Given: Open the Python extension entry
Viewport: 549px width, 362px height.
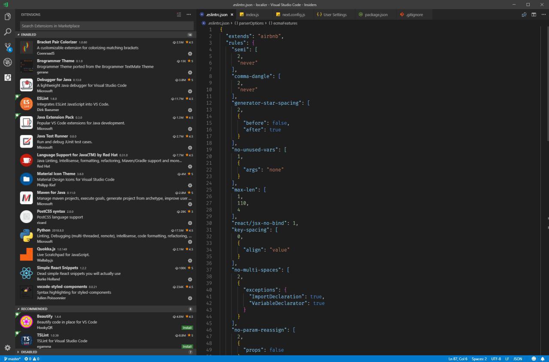Looking at the screenshot, I should 106,236.
